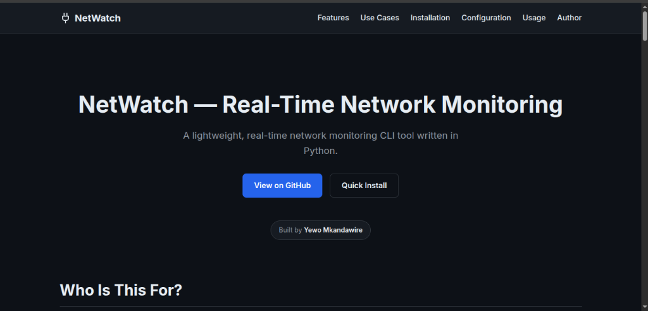Viewport: 648px width, 311px height.
Task: Click the lightweight CLI tool tagline text
Action: click(320, 143)
